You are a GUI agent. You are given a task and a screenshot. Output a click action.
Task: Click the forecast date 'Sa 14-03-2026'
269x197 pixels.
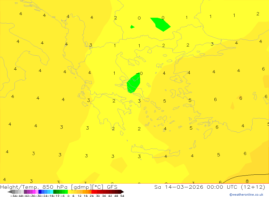click(179, 187)
